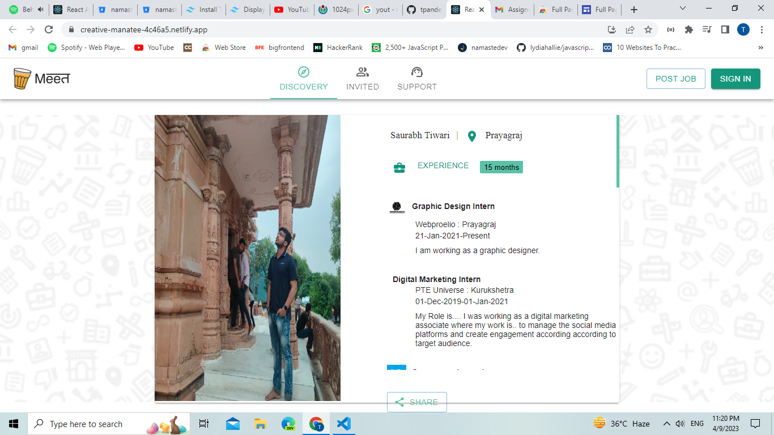Click Saurabh Tiwari's profile photo

click(248, 258)
